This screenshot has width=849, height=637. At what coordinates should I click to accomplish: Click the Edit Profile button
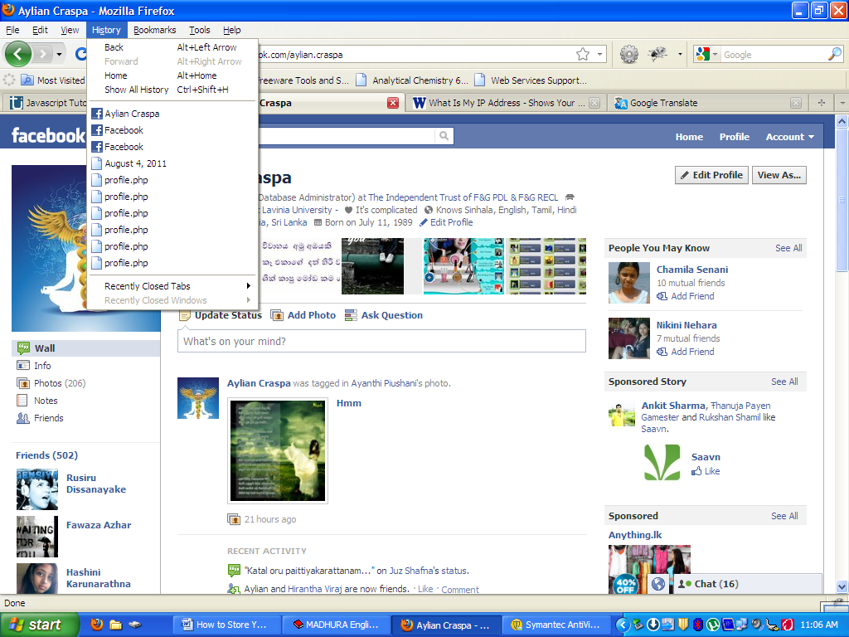point(711,175)
